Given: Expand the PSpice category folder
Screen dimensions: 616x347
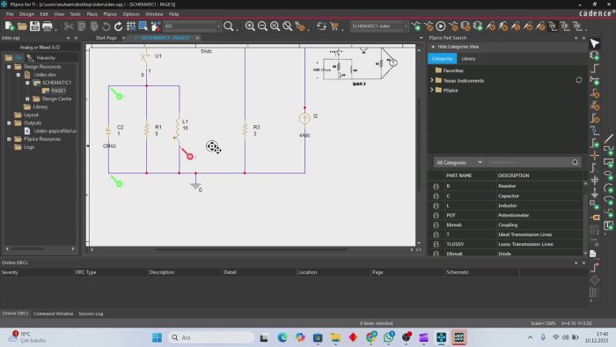Looking at the screenshot, I should tap(432, 90).
